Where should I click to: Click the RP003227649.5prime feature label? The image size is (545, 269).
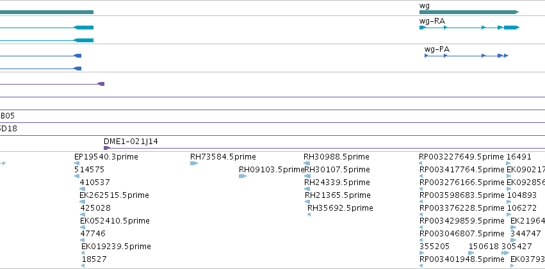pyautogui.click(x=461, y=157)
